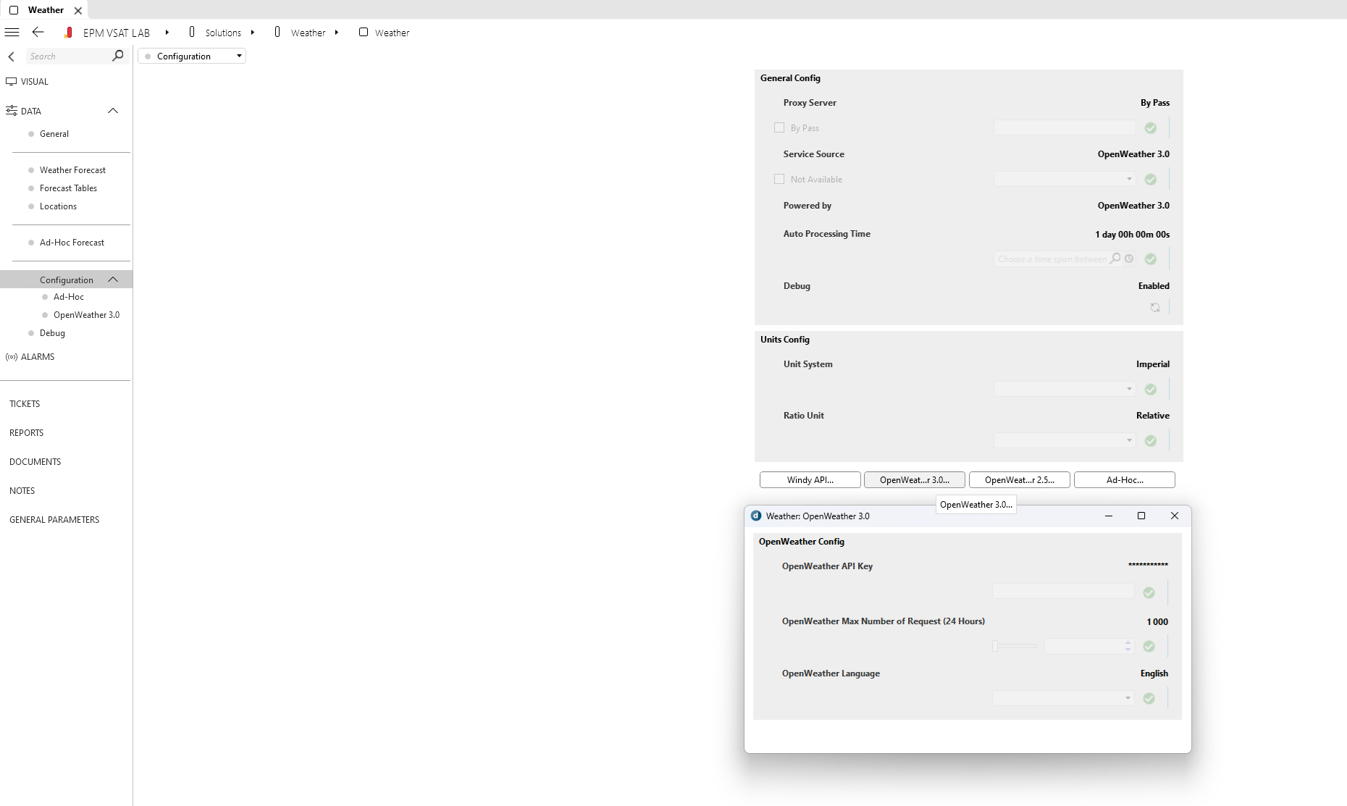This screenshot has width=1347, height=806.
Task: Minimize the OpenWeather 3.0 window
Action: pyautogui.click(x=1109, y=516)
